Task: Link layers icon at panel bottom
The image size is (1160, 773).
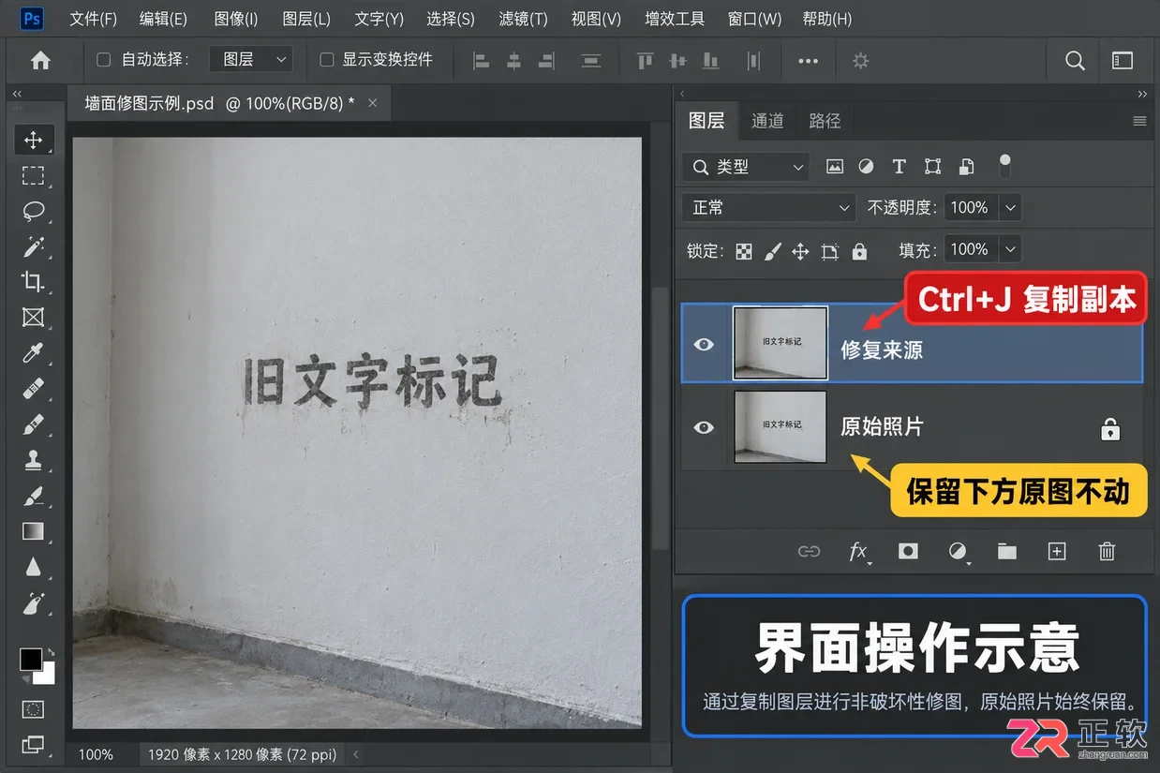Action: point(809,552)
